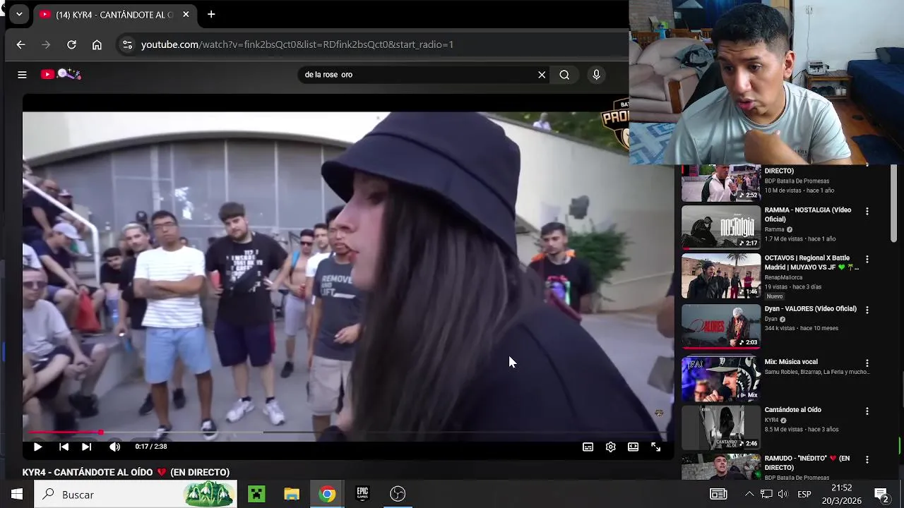This screenshot has width=904, height=508.
Task: Open video player settings gear
Action: (611, 447)
